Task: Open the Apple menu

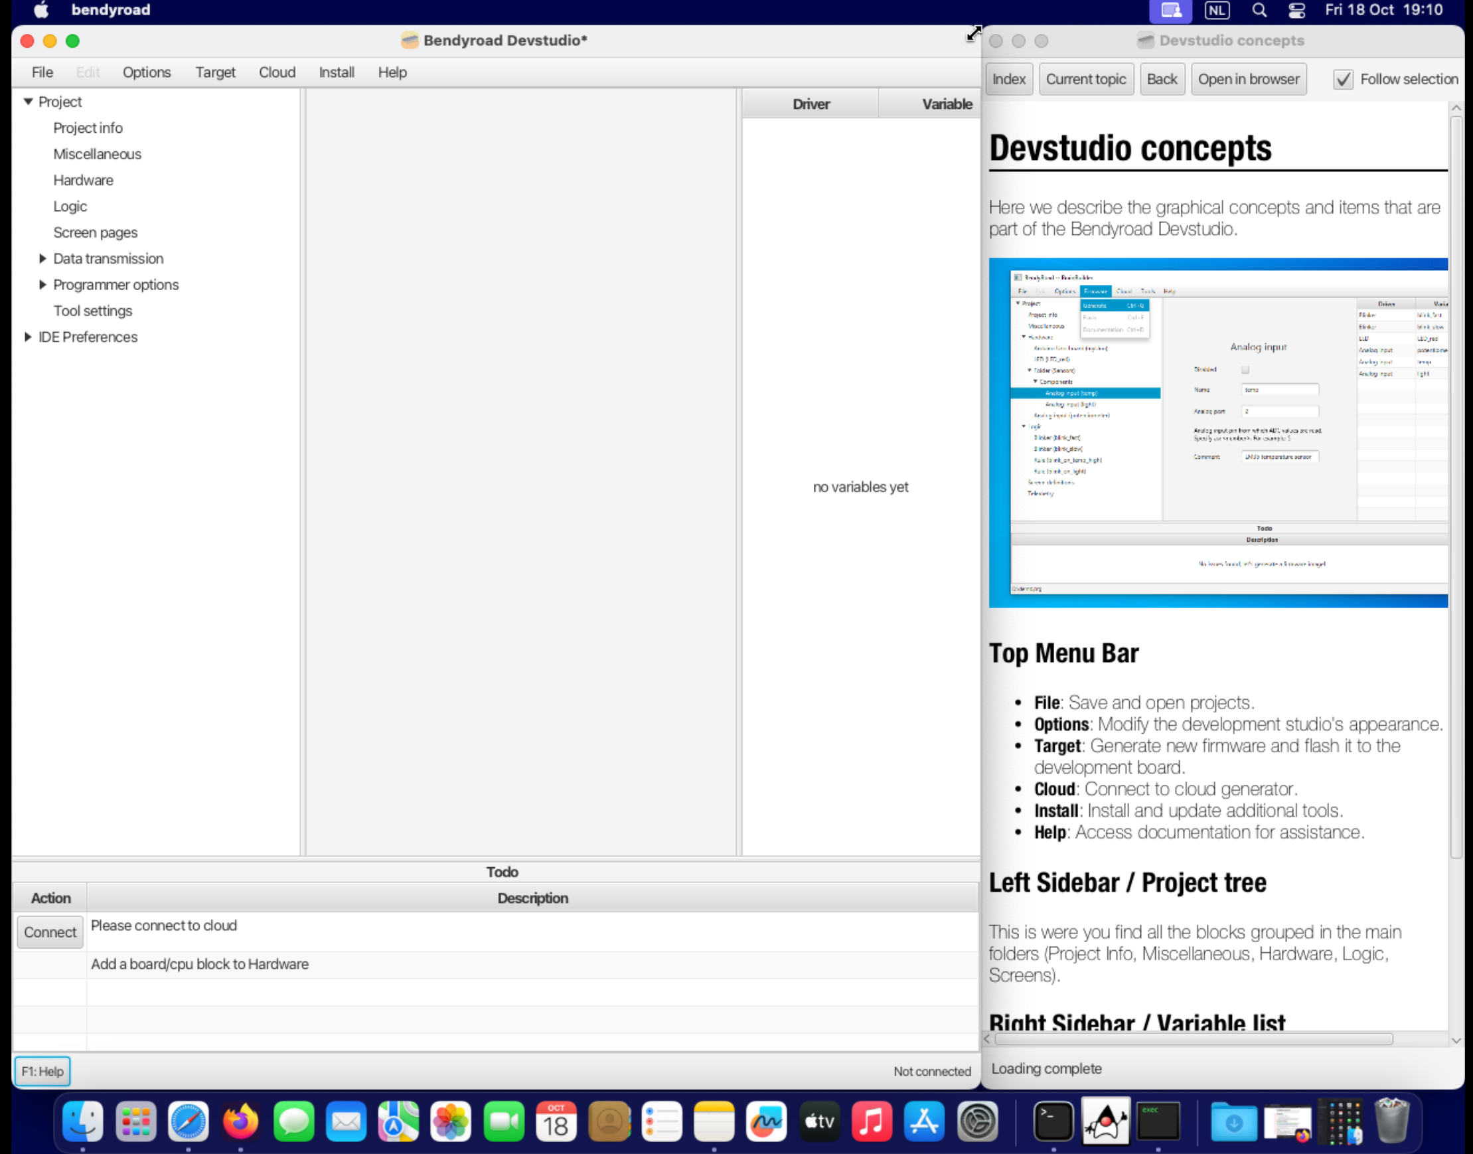Action: (41, 10)
